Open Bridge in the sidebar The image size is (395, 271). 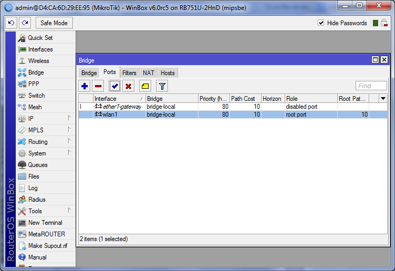pos(46,72)
